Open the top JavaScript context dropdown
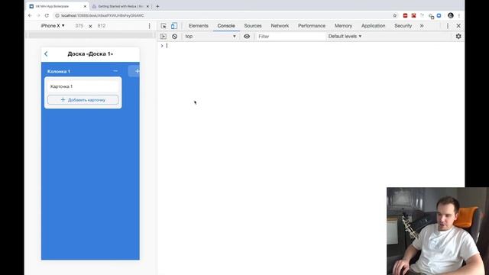Screen dimensions: 489x275 click(211, 37)
